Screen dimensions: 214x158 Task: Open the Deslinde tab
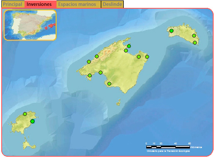pos(112,4)
